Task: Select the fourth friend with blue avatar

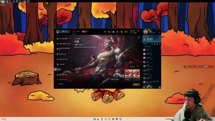Action: tap(151, 62)
